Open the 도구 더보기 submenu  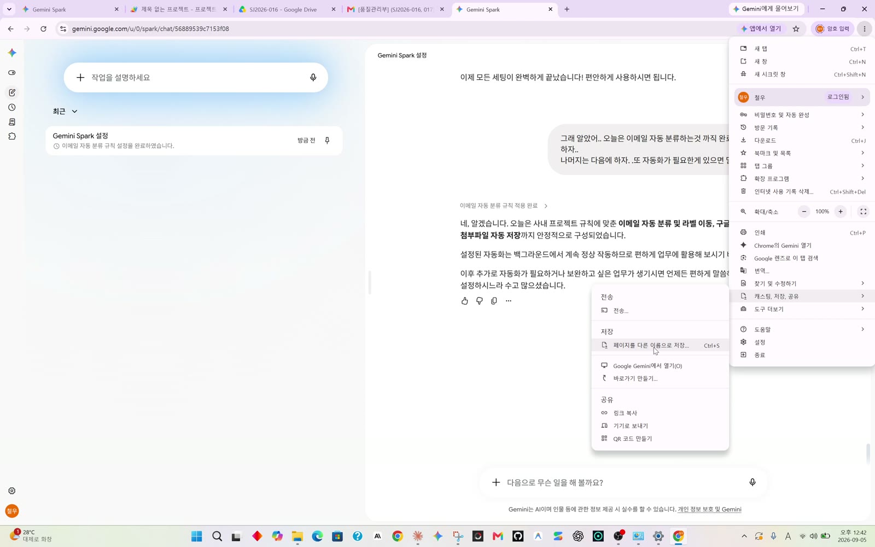tap(802, 309)
